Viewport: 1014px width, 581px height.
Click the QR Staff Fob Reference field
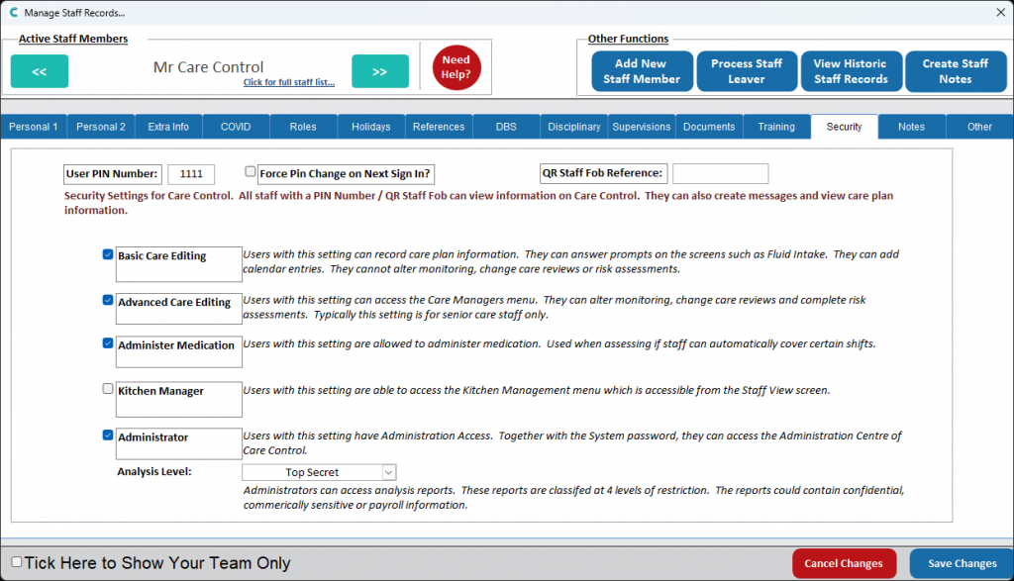pos(720,173)
